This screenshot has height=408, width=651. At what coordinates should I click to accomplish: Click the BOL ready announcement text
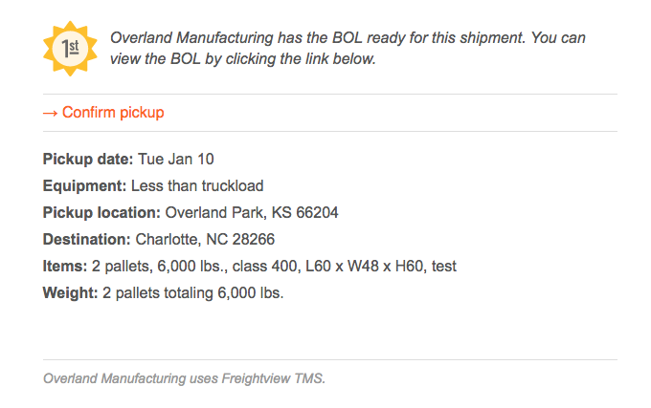point(348,49)
